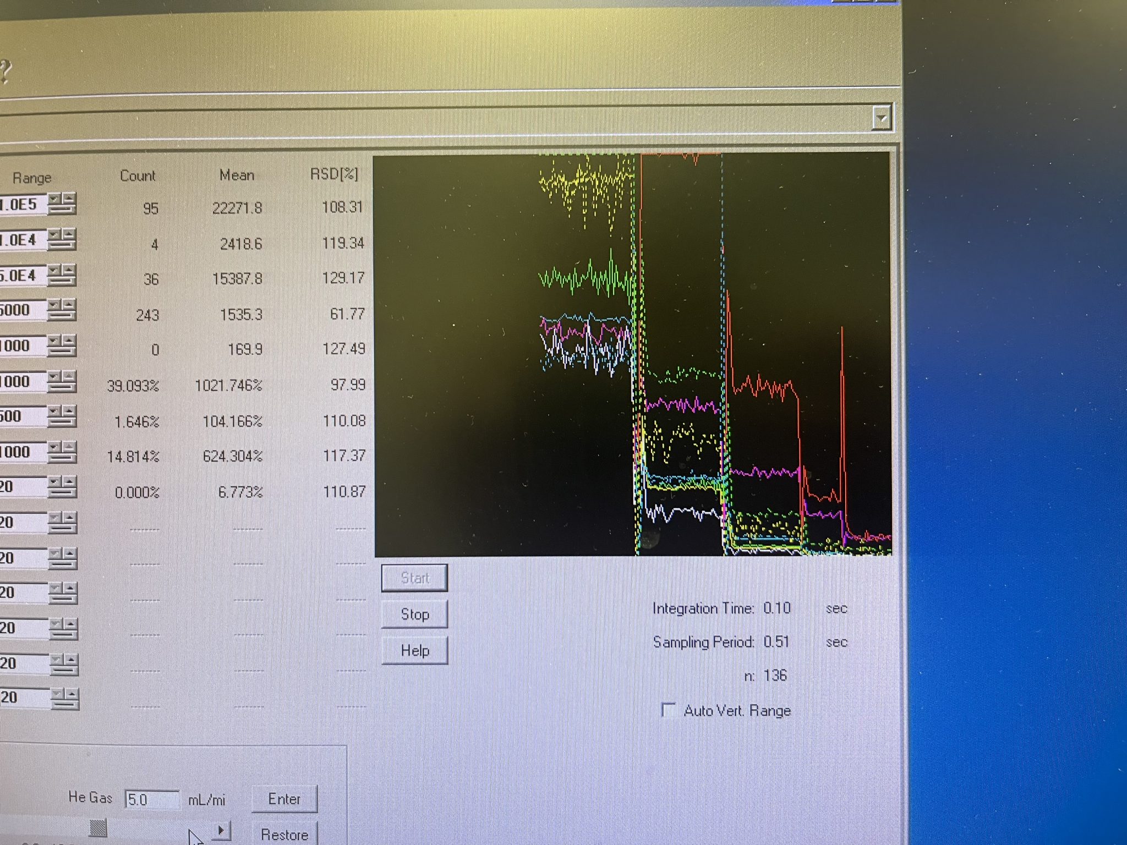Click up arrow beside the 500 range field
The height and width of the screenshot is (845, 1127).
pyautogui.click(x=68, y=411)
